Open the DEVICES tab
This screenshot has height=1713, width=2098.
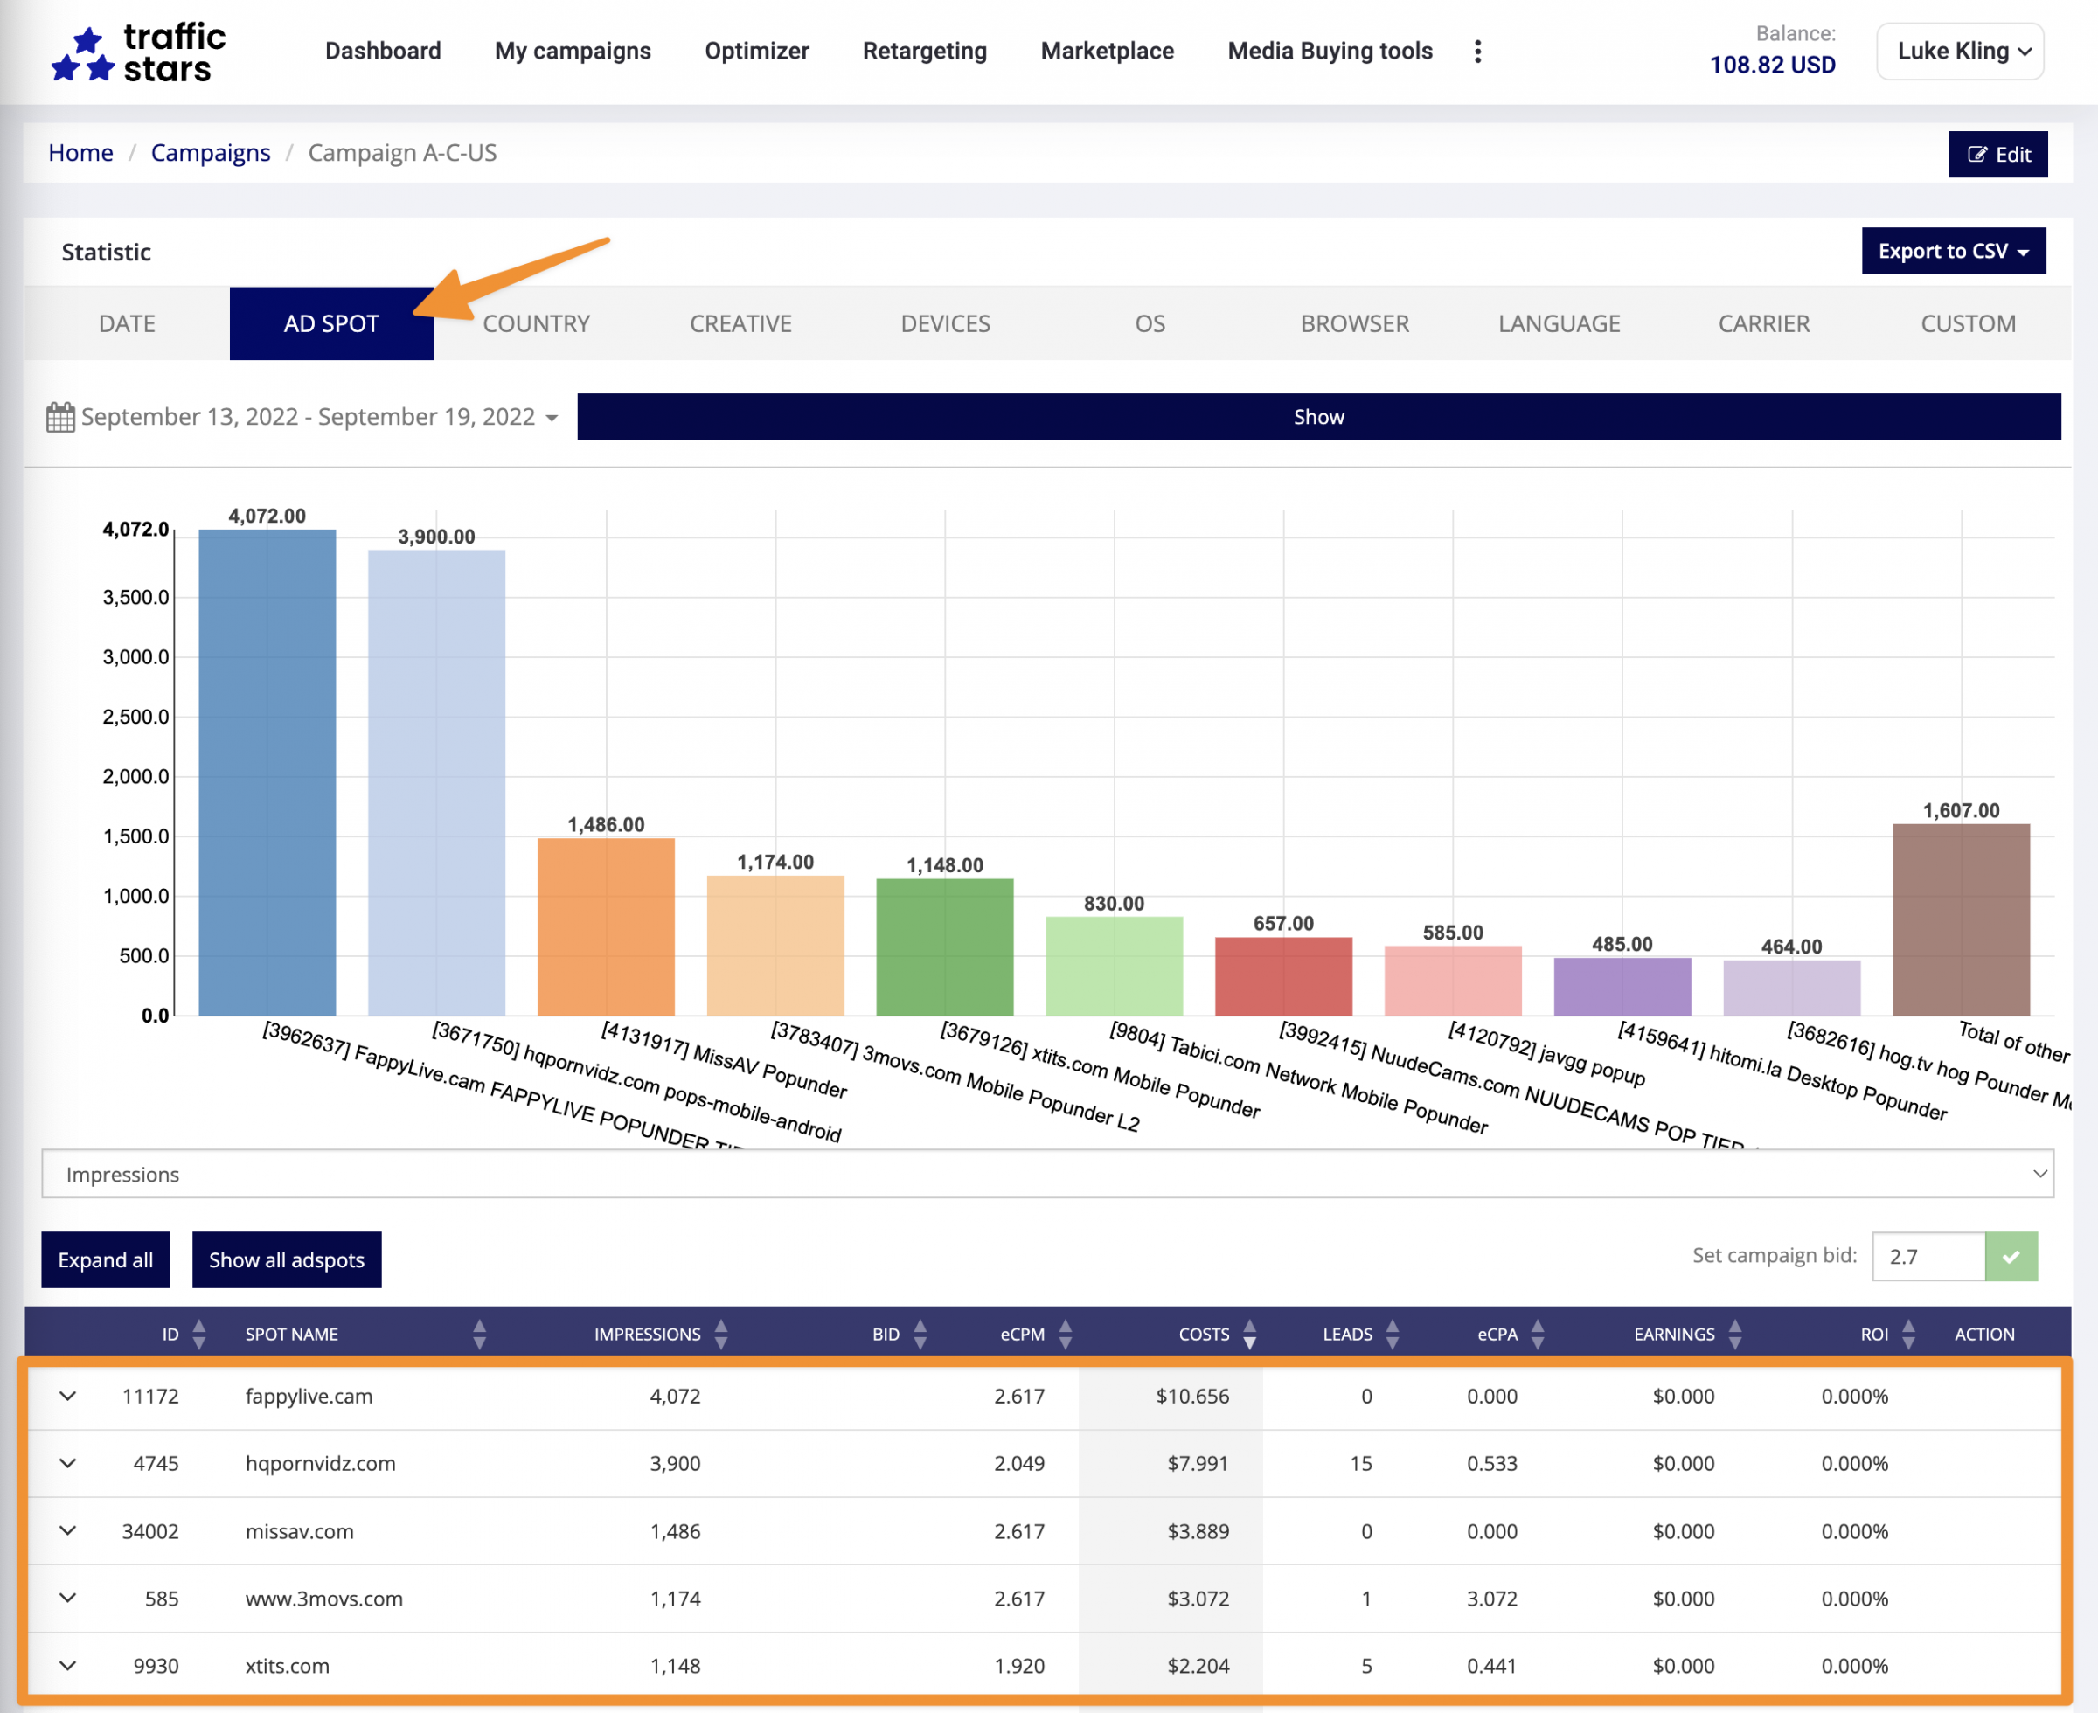(x=945, y=323)
